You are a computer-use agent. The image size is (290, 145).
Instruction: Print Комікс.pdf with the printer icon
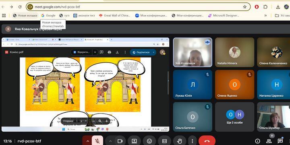109,52
